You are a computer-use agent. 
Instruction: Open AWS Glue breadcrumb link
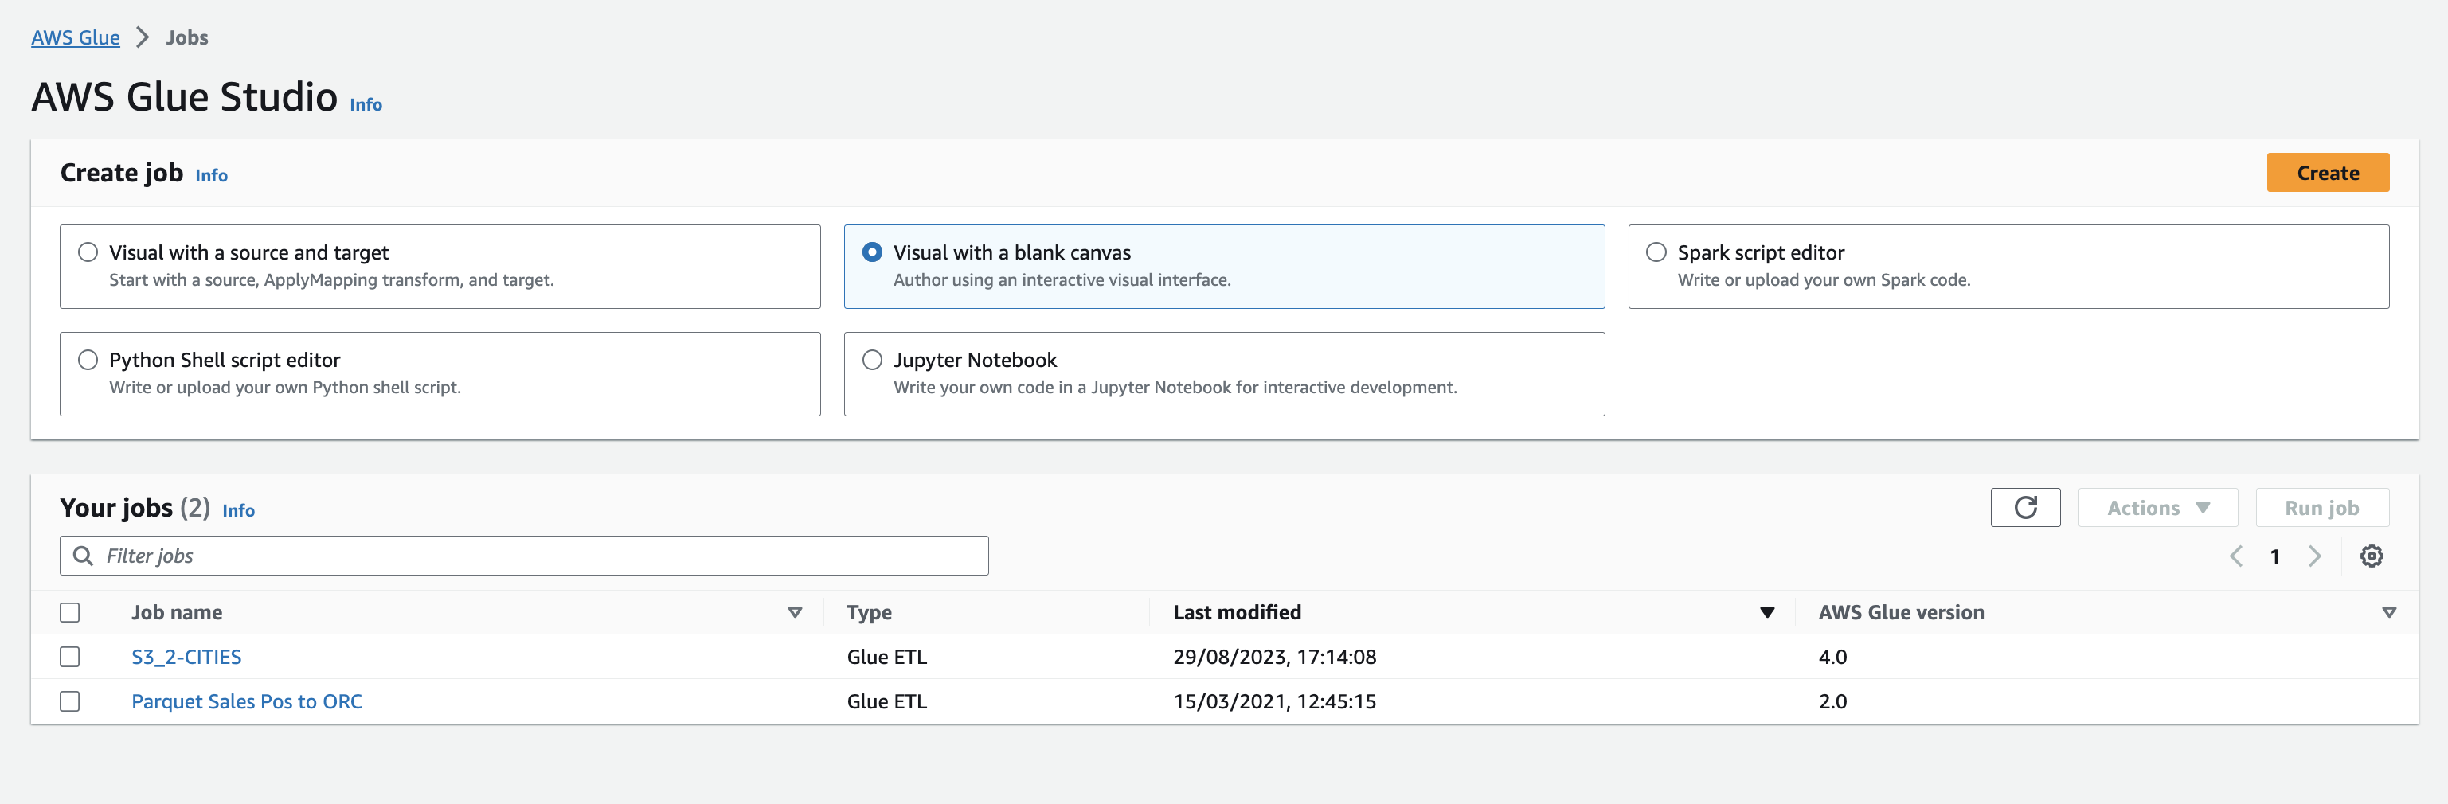point(75,37)
